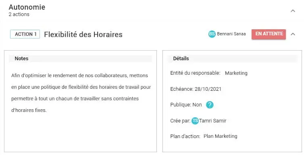Click the Publique: Non field
304x155 pixels.
coord(186,105)
